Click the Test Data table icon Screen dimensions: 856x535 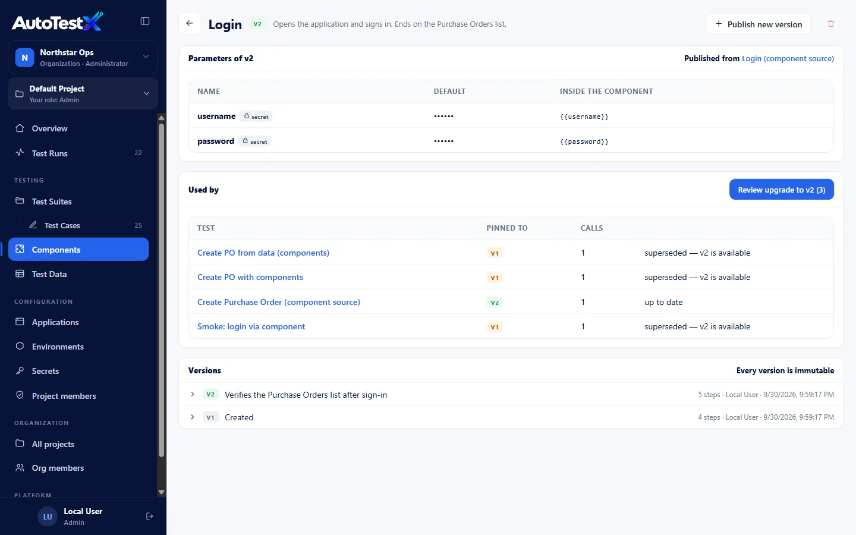[x=20, y=274]
